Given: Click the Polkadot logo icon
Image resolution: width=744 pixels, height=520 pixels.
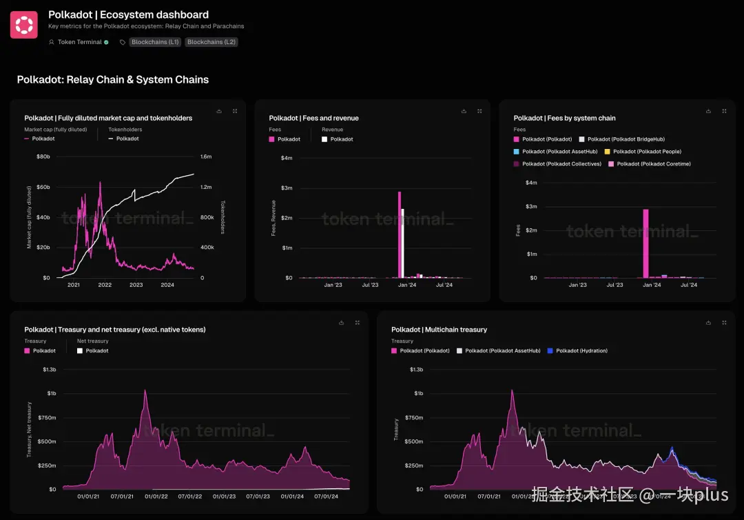Looking at the screenshot, I should pos(23,25).
